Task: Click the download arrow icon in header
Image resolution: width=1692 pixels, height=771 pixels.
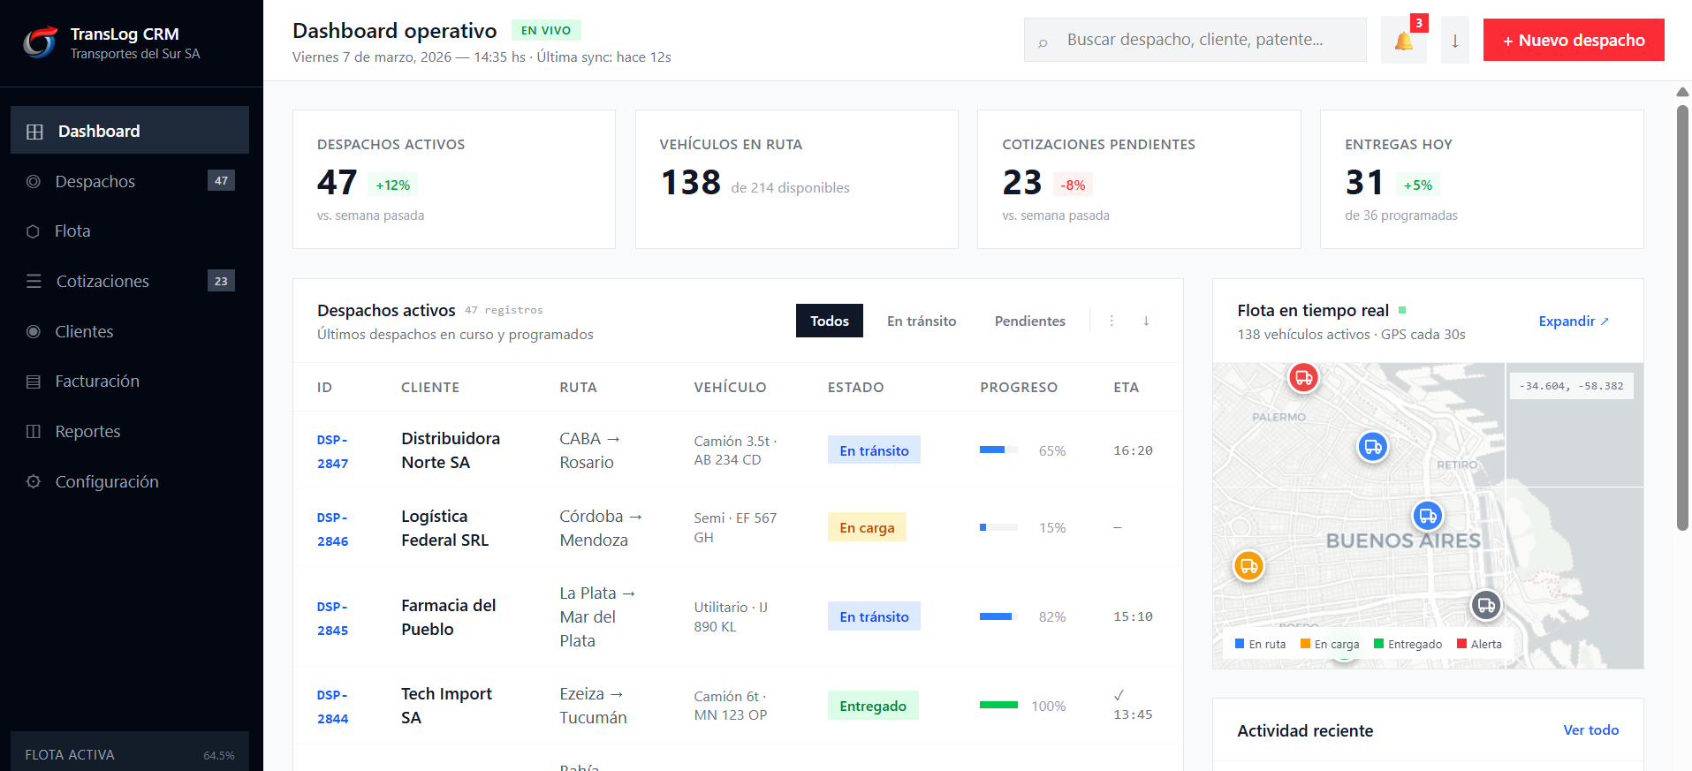Action: pos(1454,41)
